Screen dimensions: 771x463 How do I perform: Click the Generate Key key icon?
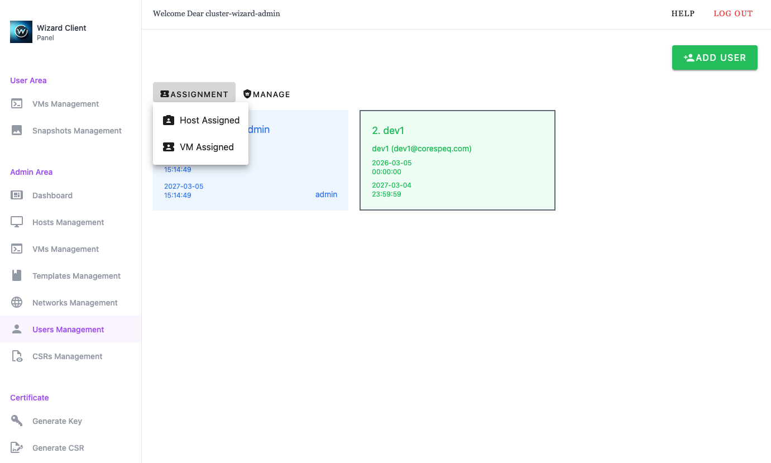[x=17, y=421]
